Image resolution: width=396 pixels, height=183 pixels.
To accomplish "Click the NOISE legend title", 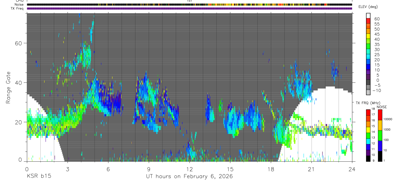I will tap(381, 107).
